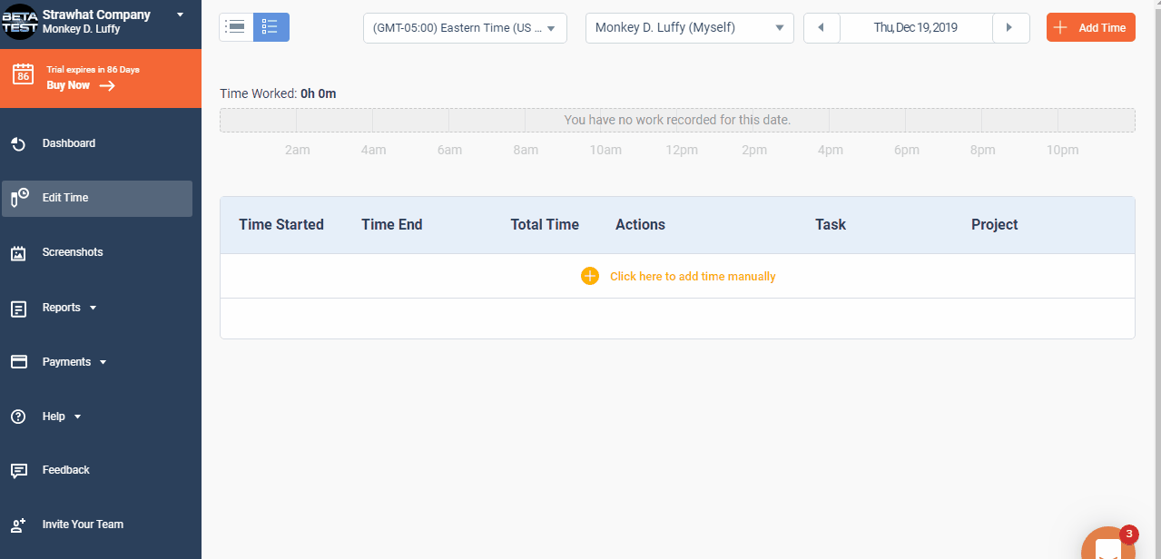1161x559 pixels.
Task: Open the Eastern Time timezone dropdown
Action: coord(465,28)
